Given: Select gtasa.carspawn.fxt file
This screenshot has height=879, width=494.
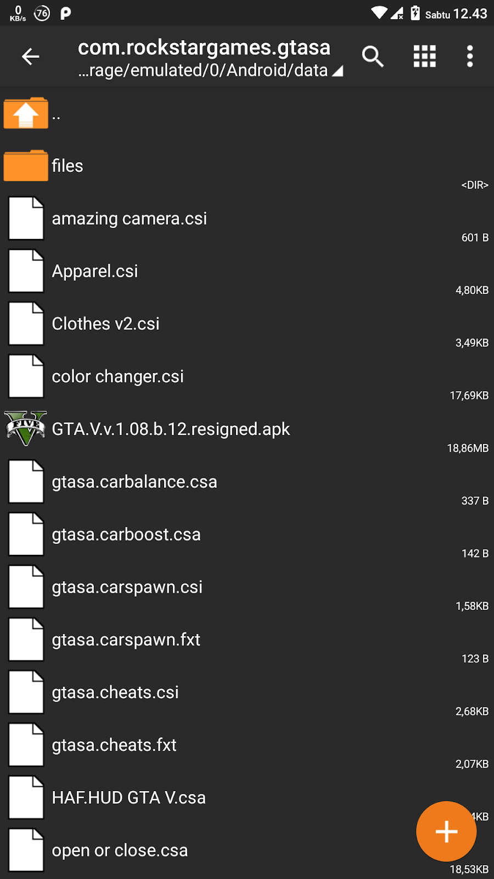Looking at the screenshot, I should [126, 640].
